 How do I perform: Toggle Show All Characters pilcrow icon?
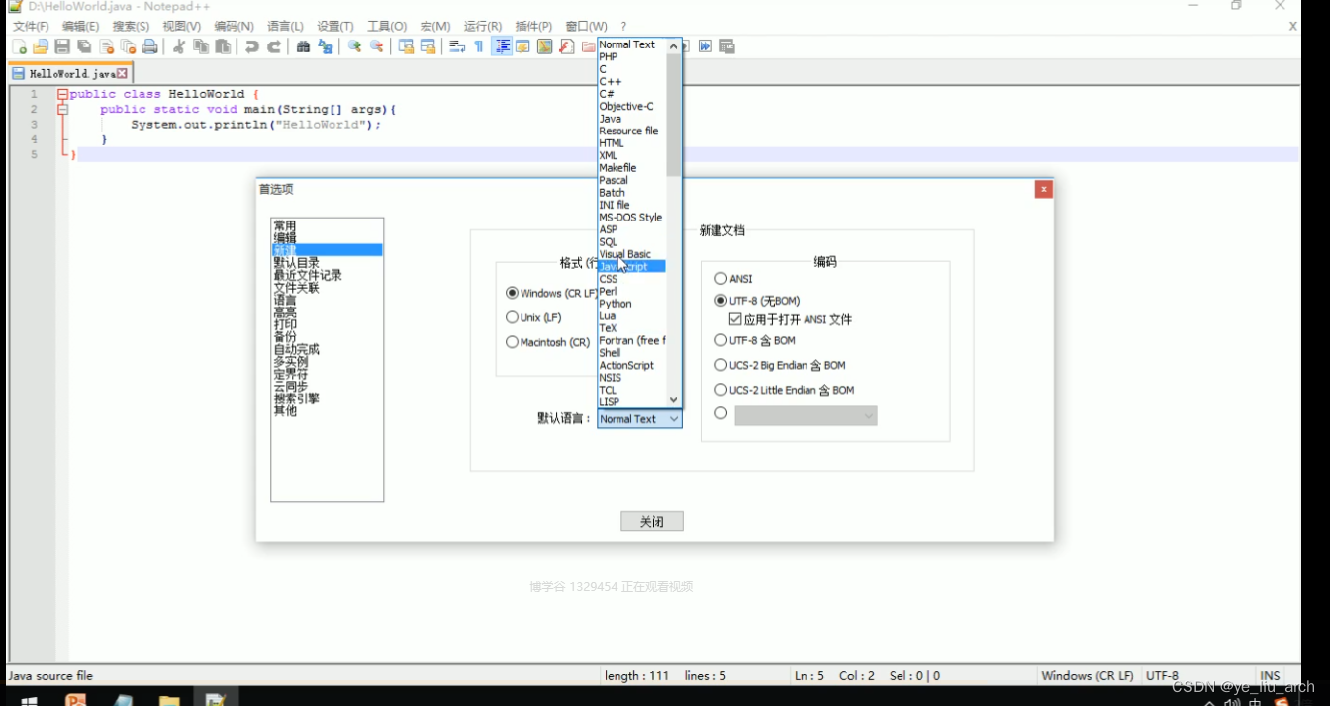[x=479, y=46]
